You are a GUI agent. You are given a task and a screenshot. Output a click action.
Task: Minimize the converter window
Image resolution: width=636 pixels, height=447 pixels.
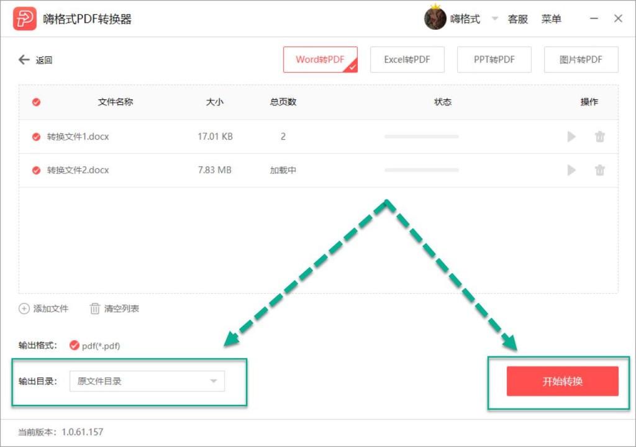pos(594,19)
